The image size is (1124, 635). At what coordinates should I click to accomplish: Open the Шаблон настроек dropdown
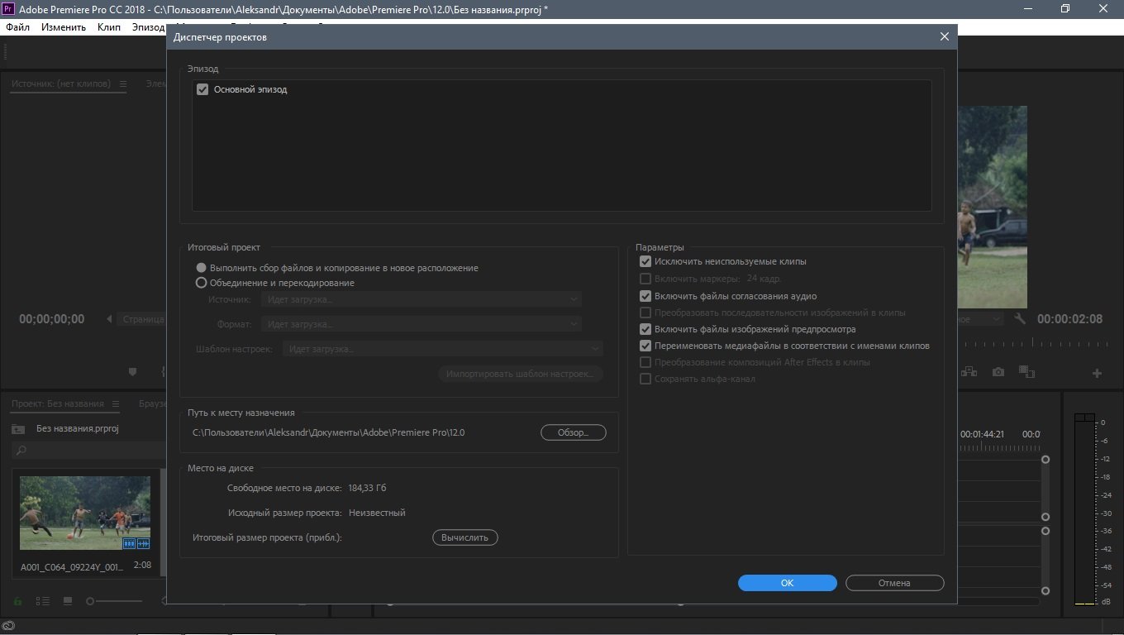[442, 350]
